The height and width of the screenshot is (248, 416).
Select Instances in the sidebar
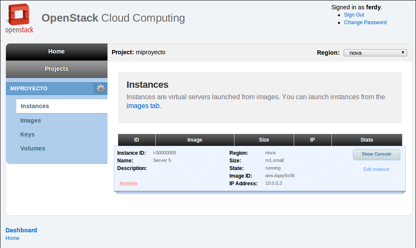tap(62, 106)
